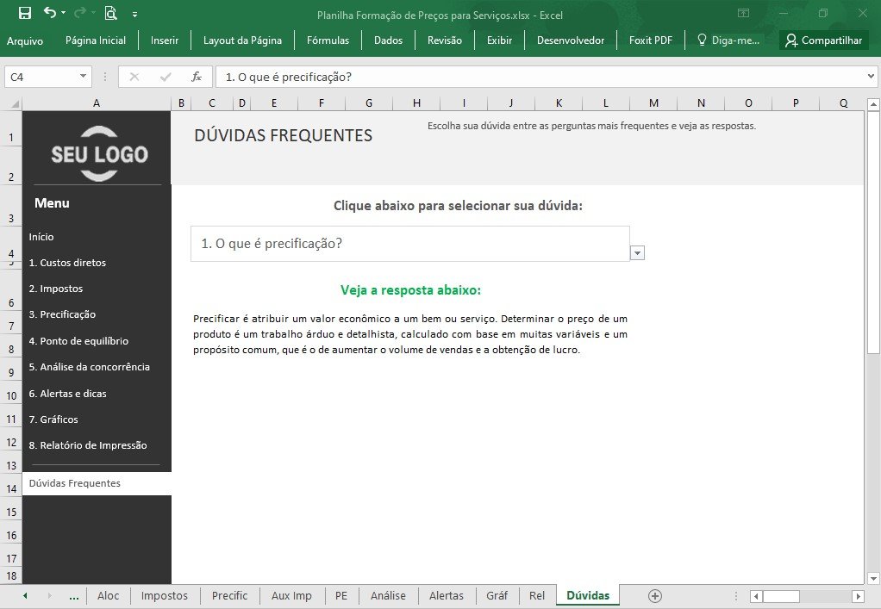The height and width of the screenshot is (609, 881).
Task: Go to Início in the sidebar menu
Action: (41, 237)
